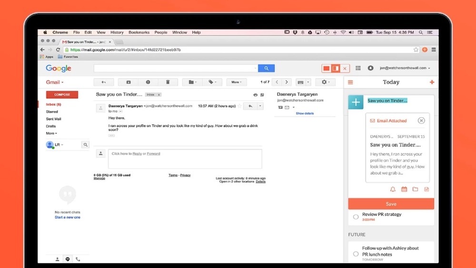Open the More actions dropdown
This screenshot has height=268, width=476.
click(x=237, y=82)
